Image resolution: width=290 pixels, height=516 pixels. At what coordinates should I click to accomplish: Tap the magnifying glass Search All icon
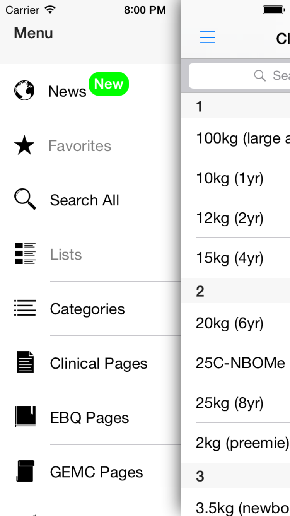pyautogui.click(x=25, y=200)
